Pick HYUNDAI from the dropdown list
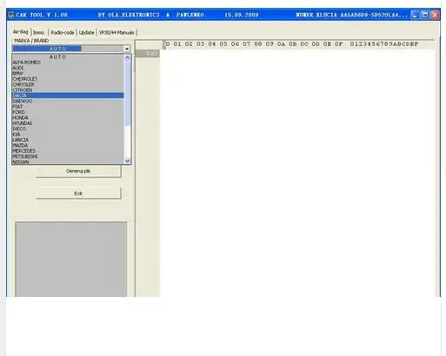 coord(68,123)
